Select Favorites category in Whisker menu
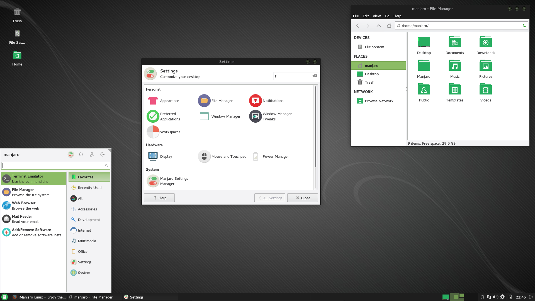 (x=89, y=177)
